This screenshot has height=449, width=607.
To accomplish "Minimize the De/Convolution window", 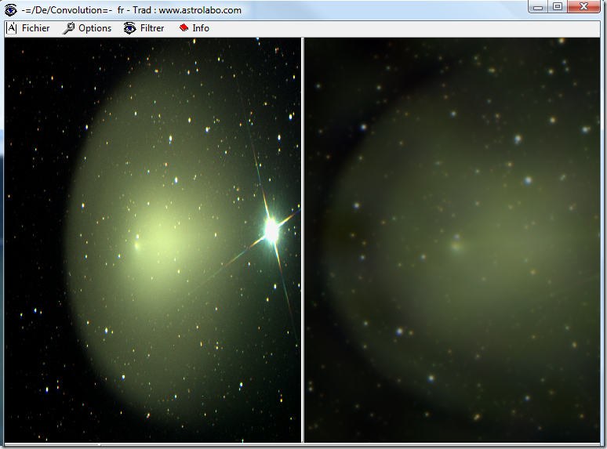I will (x=537, y=7).
